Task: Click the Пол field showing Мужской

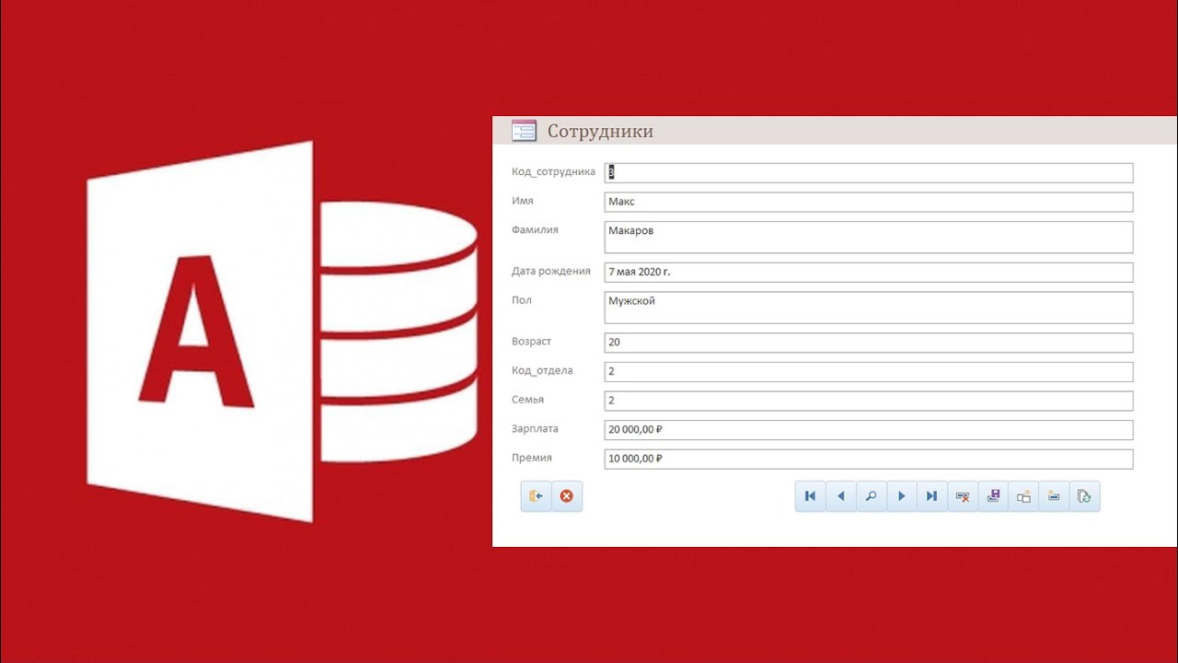Action: [869, 308]
